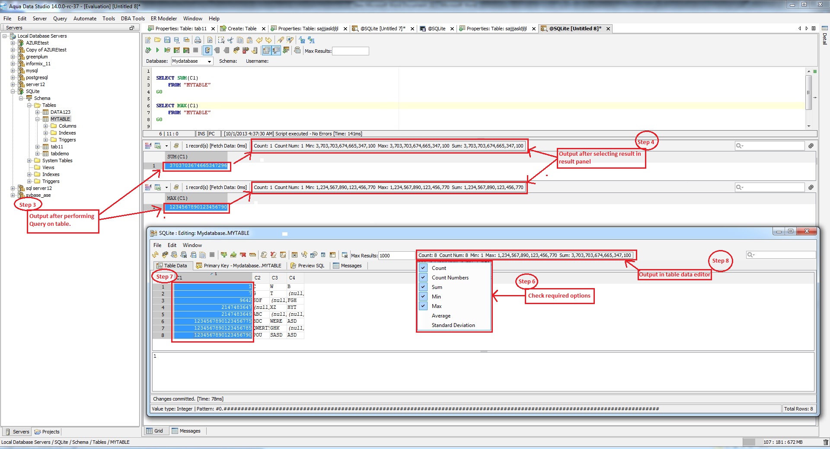Expand the AZUREtest server node

tap(13, 43)
